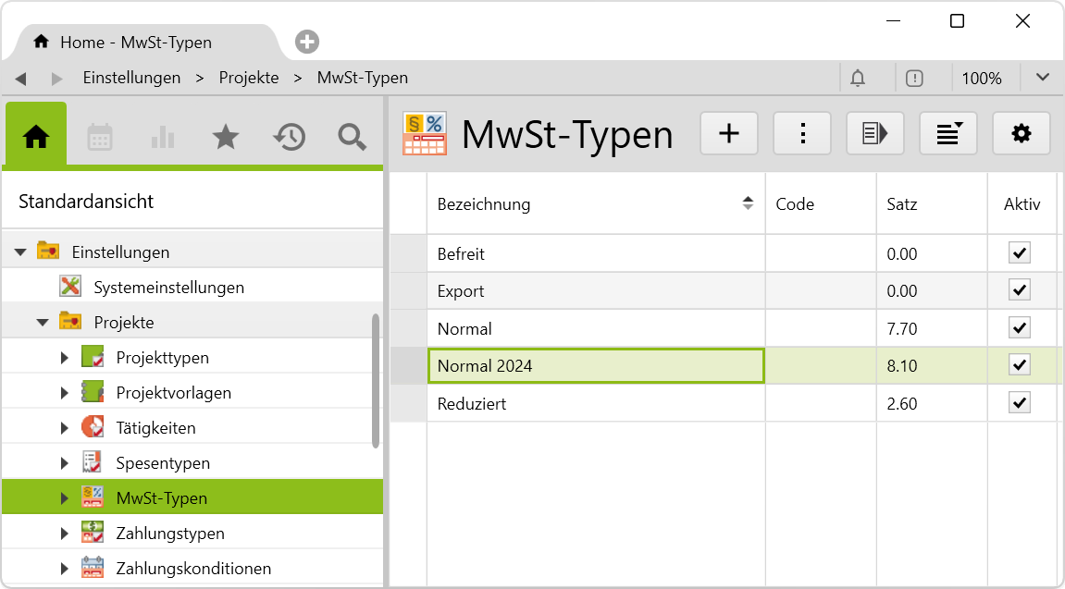Click the Systemeinstellungen tools icon
Image resolution: width=1065 pixels, height=589 pixels.
[70, 287]
